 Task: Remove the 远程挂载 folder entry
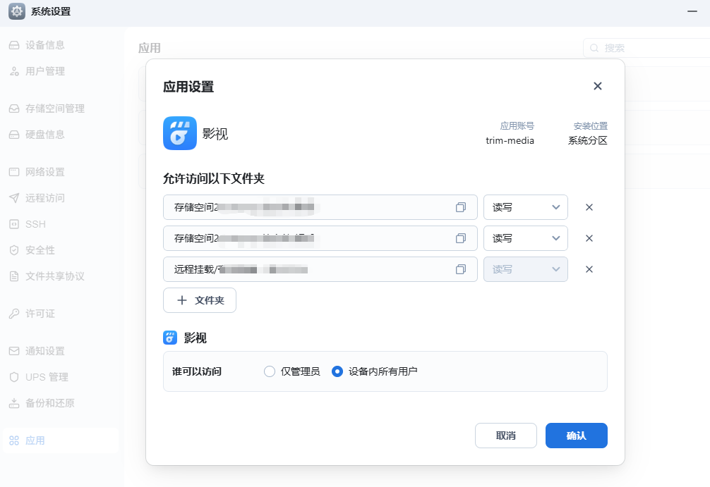pos(589,269)
